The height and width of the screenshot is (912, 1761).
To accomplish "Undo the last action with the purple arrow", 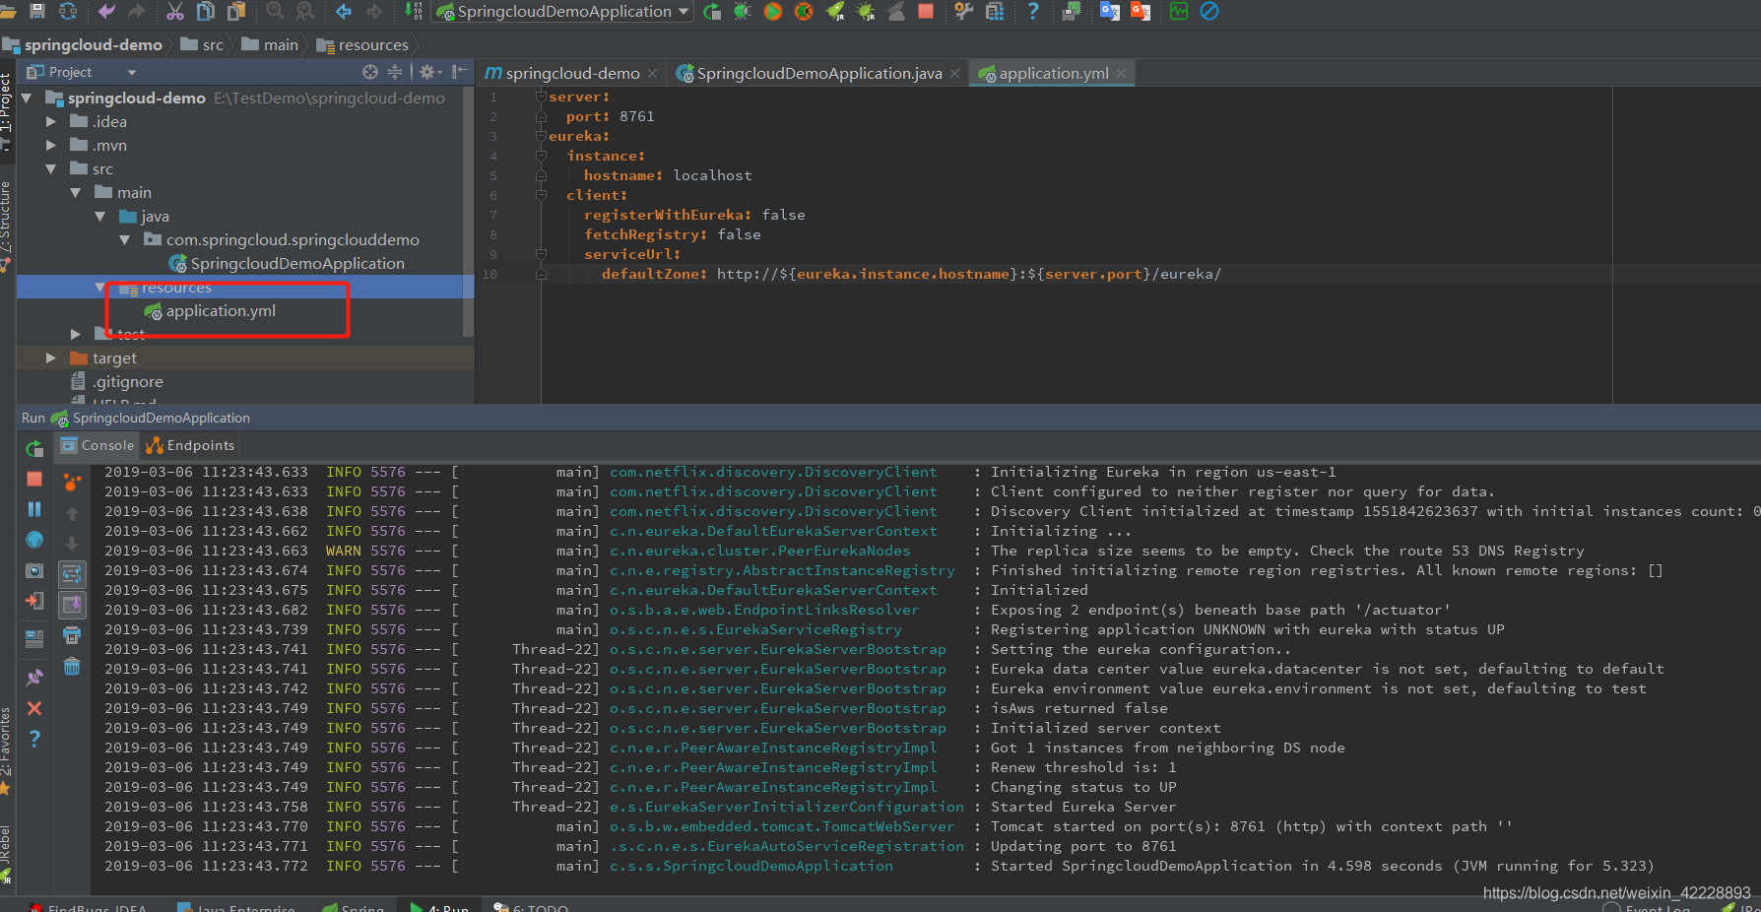I will coord(105,11).
